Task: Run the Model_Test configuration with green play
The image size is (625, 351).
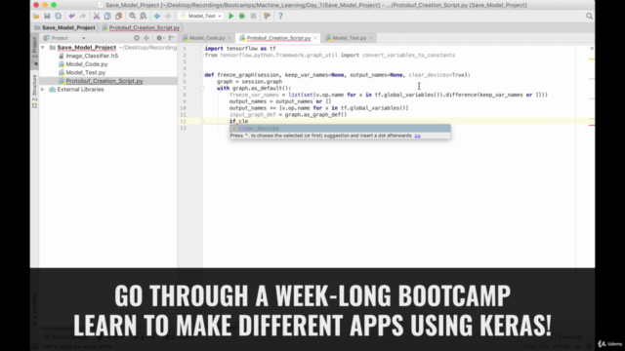Action: 230,16
